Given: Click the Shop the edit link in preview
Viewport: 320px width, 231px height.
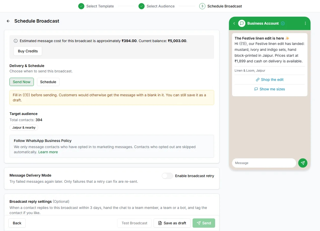Looking at the screenshot, I should [270, 80].
